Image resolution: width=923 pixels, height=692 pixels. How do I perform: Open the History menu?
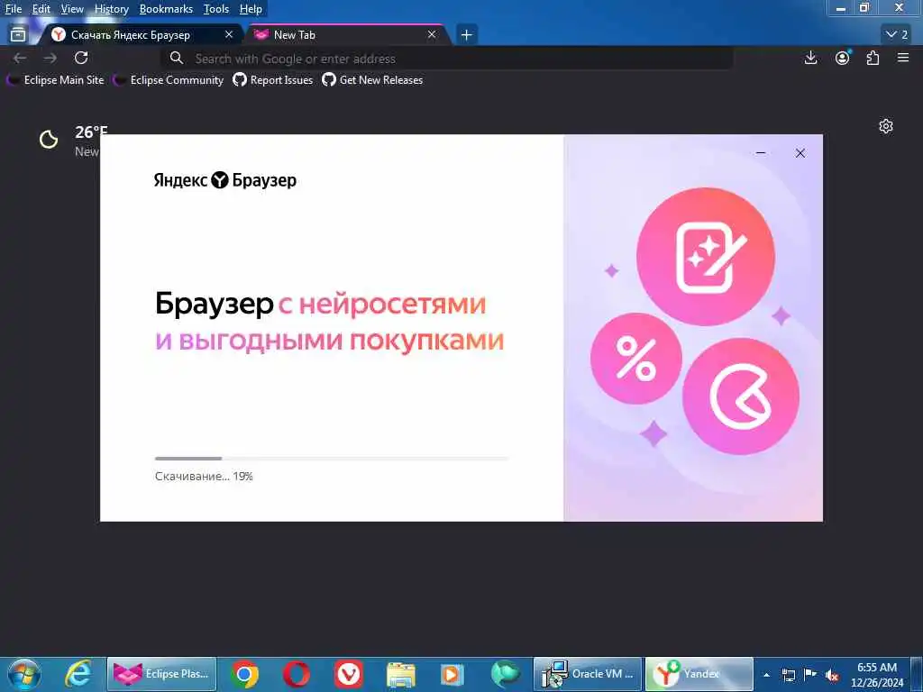click(111, 9)
